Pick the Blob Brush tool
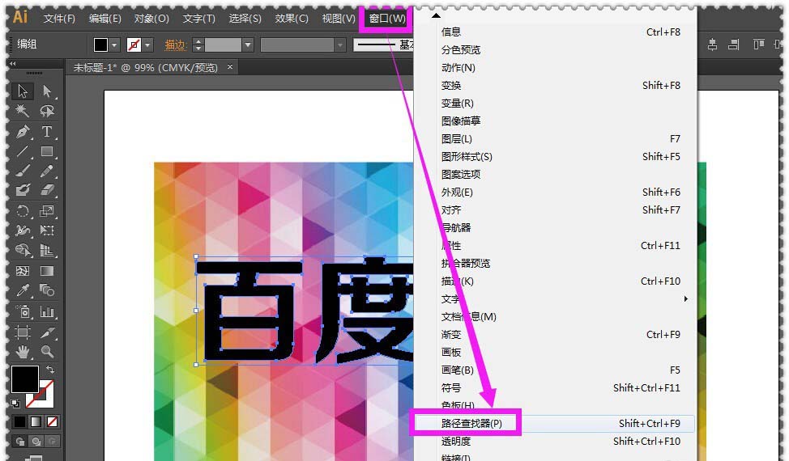The width and height of the screenshot is (789, 461). (23, 190)
